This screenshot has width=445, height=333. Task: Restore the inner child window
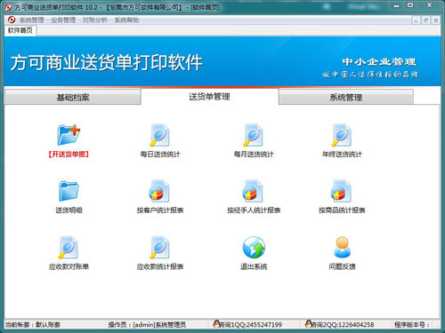[426, 20]
